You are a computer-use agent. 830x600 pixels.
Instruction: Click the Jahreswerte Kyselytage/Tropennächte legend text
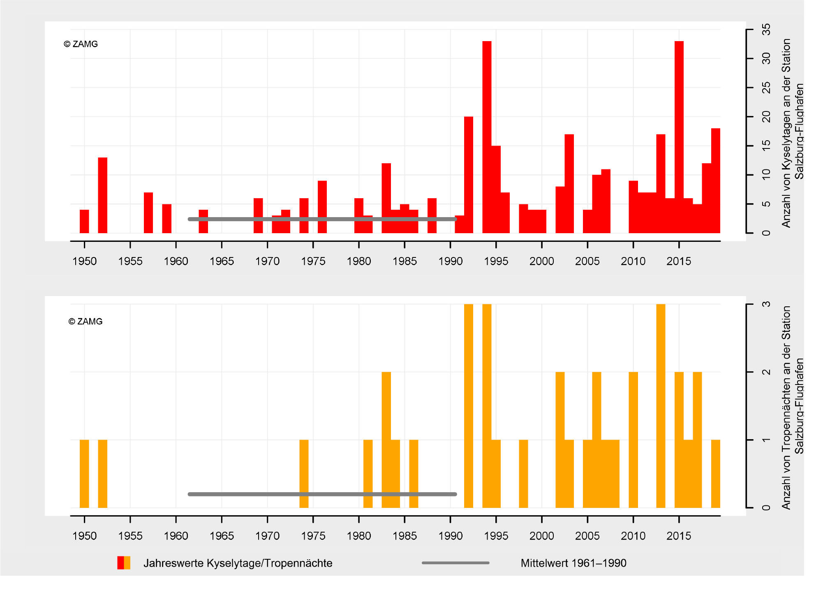pos(238,563)
